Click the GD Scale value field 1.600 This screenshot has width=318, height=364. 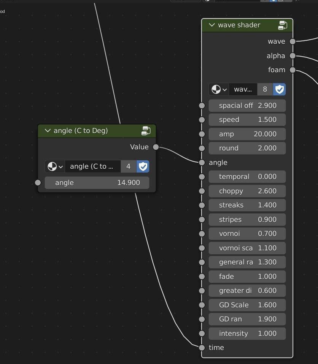[x=247, y=305]
